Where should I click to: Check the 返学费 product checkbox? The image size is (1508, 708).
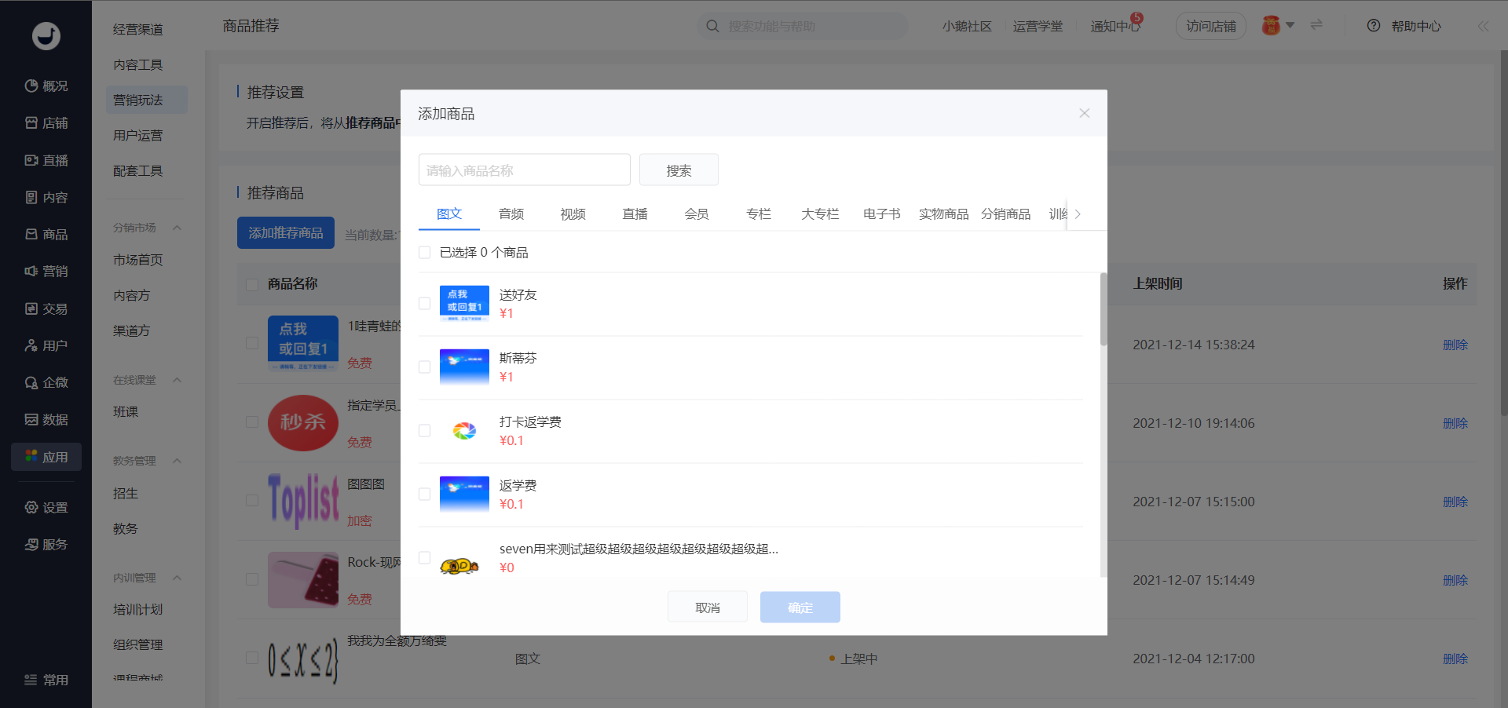pyautogui.click(x=425, y=494)
